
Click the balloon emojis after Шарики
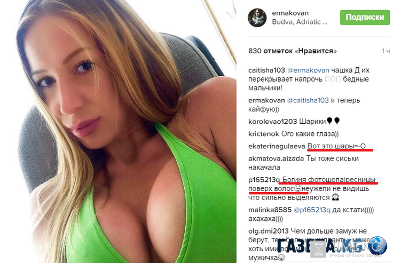[333, 121]
